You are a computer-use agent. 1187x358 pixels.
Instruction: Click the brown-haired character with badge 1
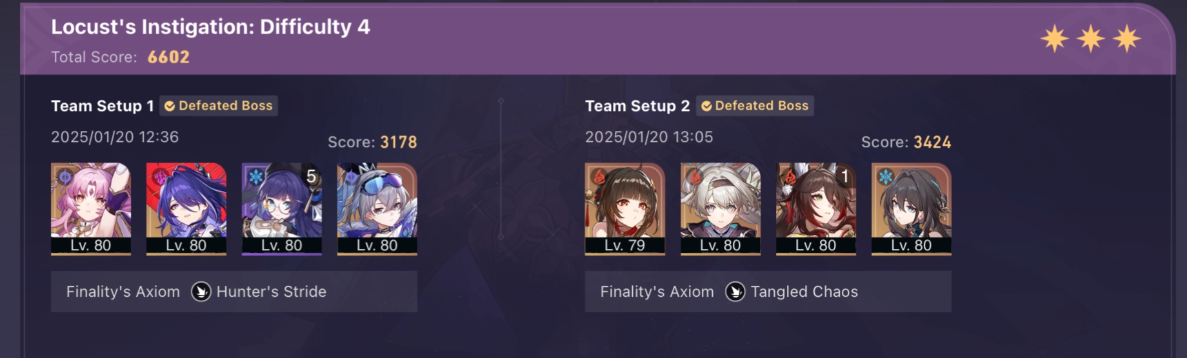pyautogui.click(x=816, y=208)
